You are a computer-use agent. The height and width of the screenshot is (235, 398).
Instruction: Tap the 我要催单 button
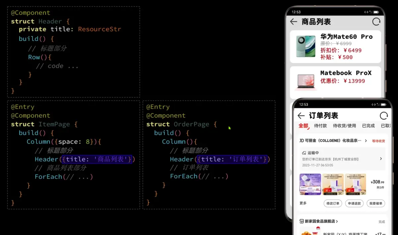[x=376, y=203]
